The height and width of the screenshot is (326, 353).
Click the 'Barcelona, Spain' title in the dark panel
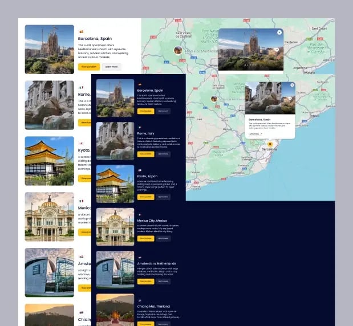pos(150,91)
